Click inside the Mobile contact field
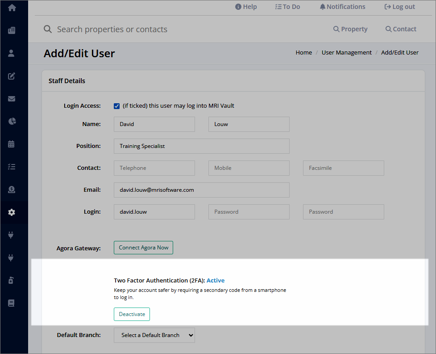Viewport: 436px width, 354px height. pyautogui.click(x=249, y=168)
